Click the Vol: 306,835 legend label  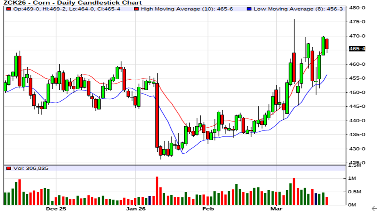click(30, 168)
